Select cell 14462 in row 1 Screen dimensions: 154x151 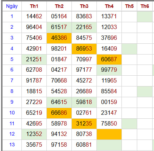click(x=34, y=16)
